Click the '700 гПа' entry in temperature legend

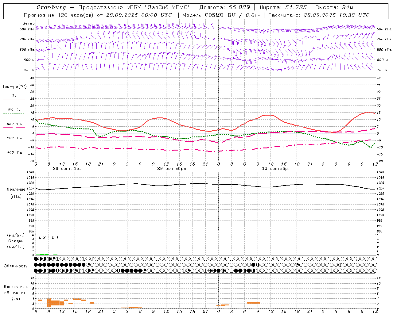coord(14,138)
